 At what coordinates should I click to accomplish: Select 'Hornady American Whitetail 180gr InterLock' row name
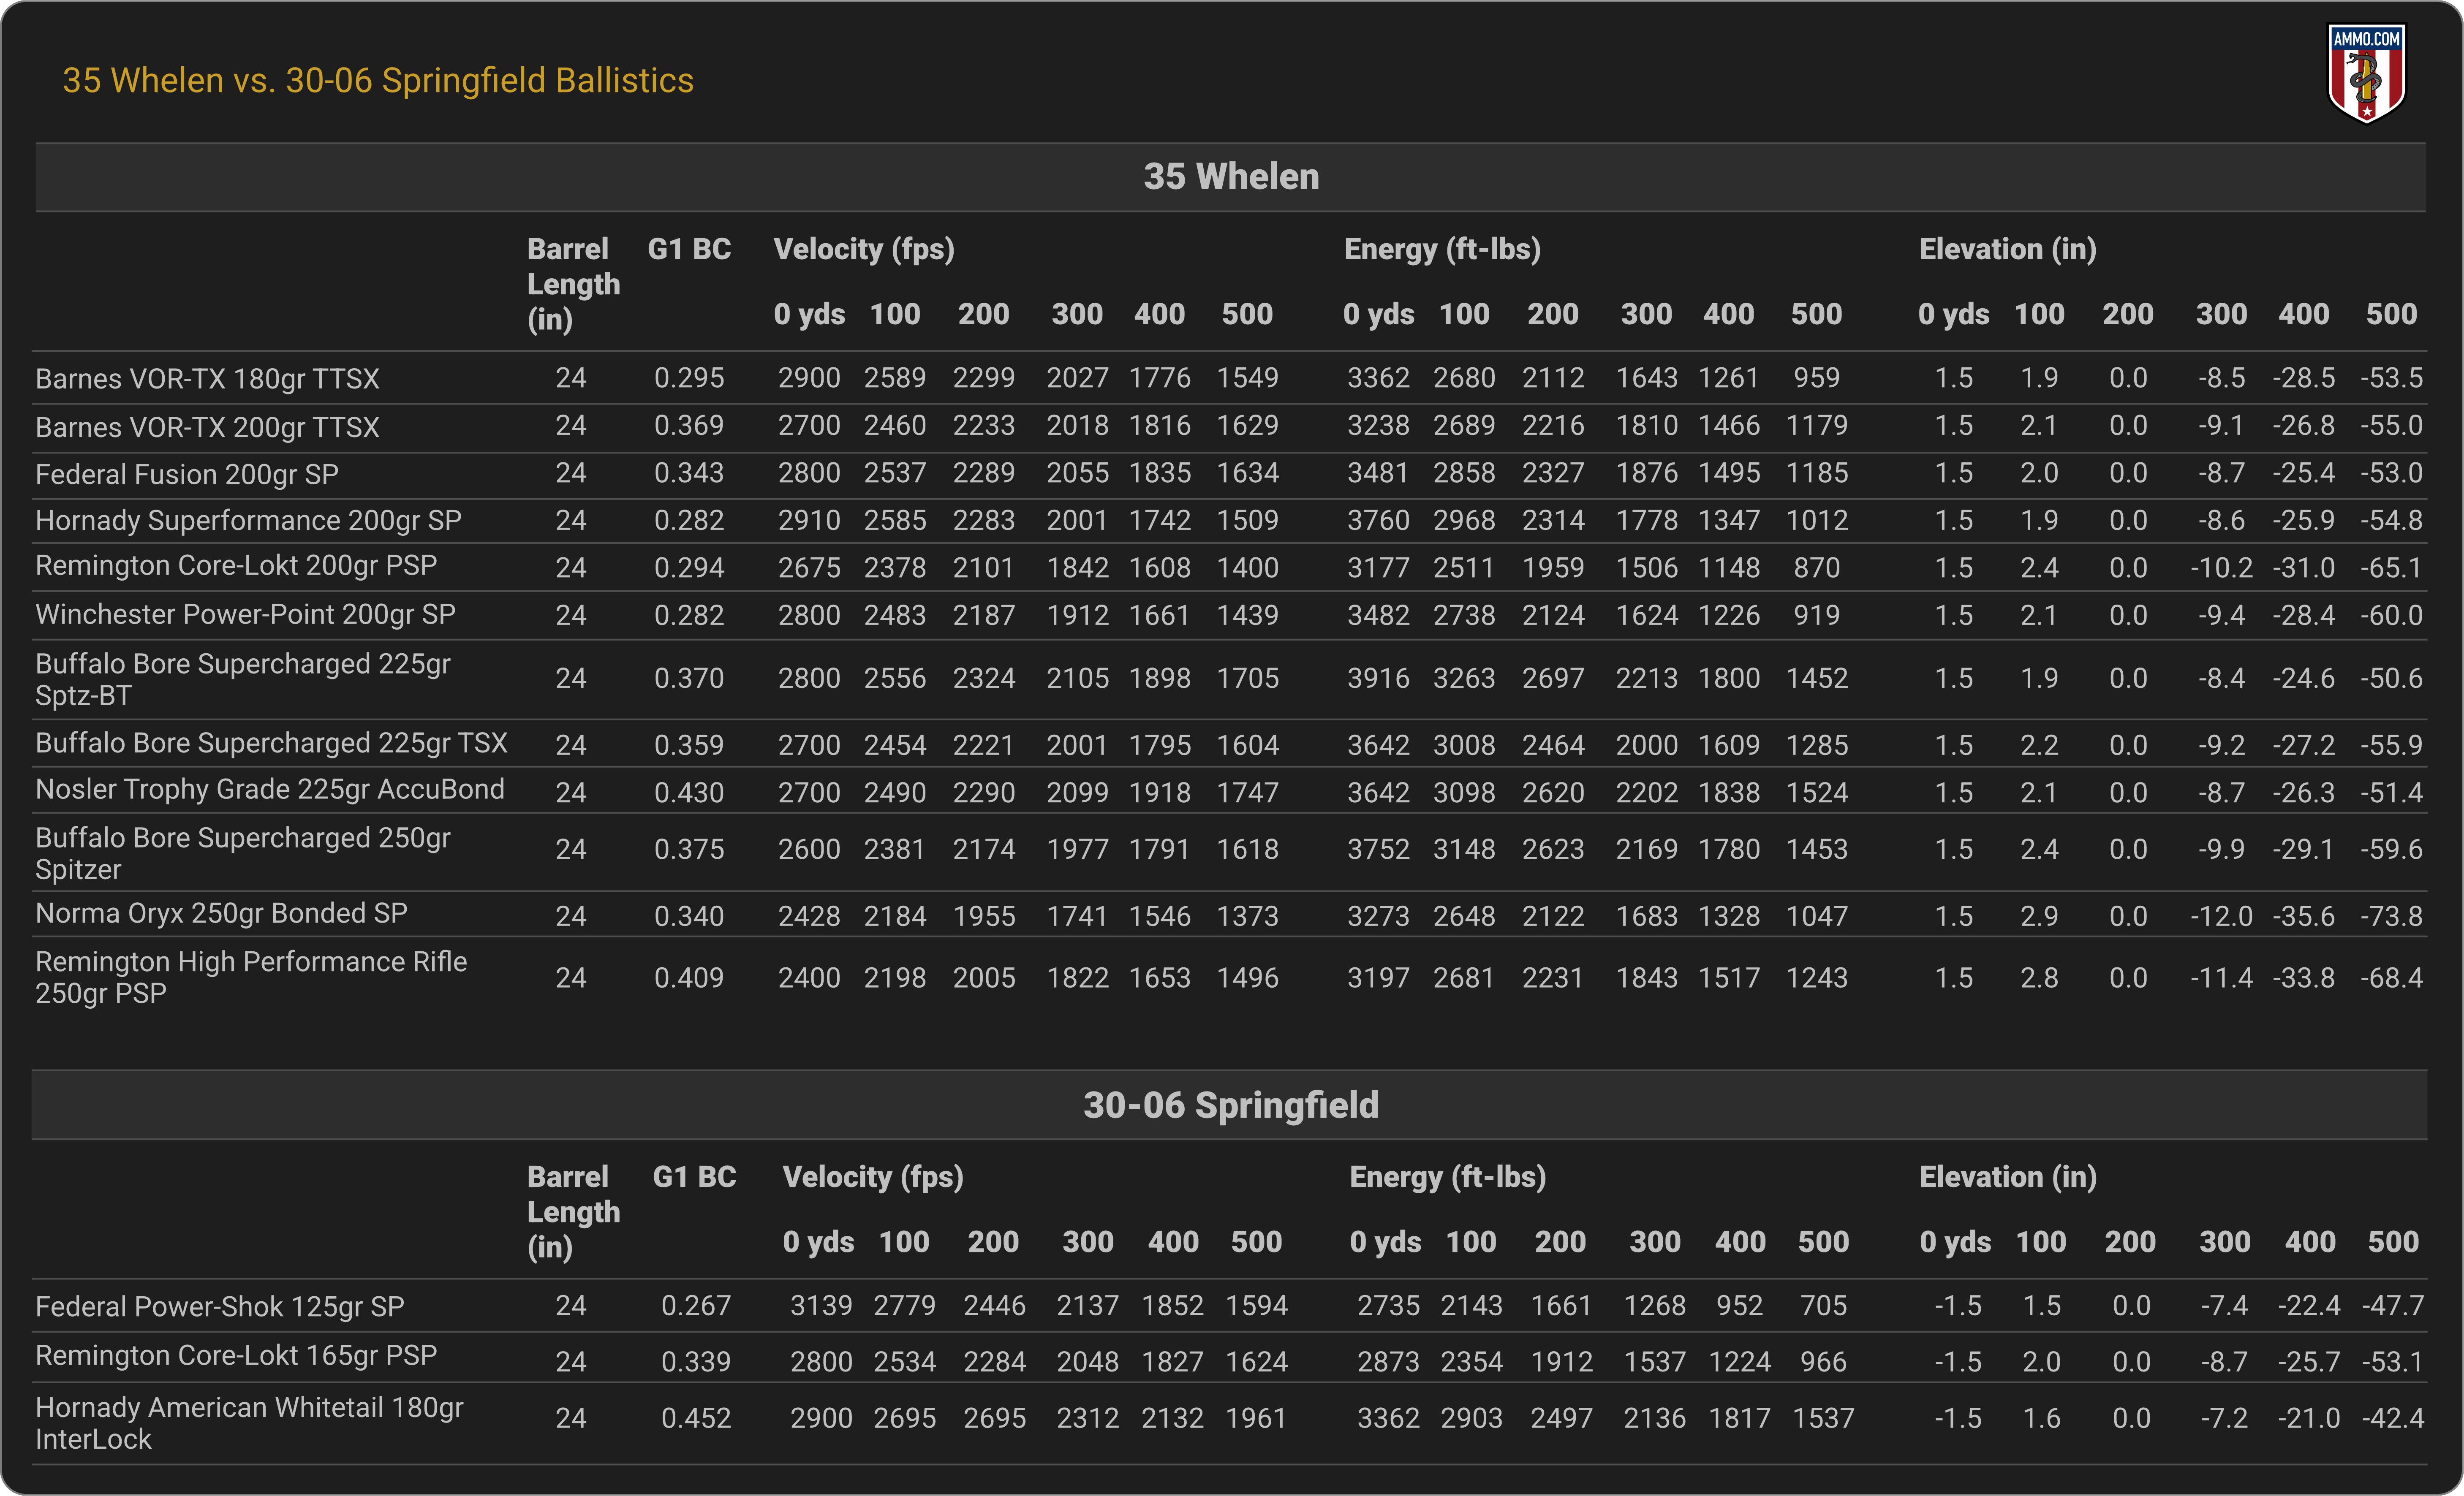(249, 1423)
